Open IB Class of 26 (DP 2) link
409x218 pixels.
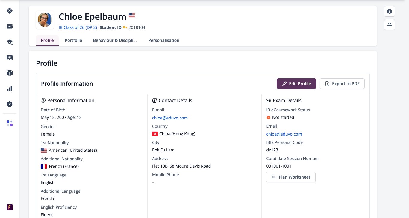[78, 27]
